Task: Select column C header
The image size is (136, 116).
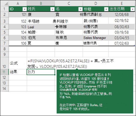Action: tap(69, 3)
